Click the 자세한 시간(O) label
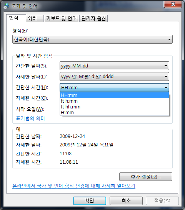Screen dimensions: 185x210 point(32,98)
